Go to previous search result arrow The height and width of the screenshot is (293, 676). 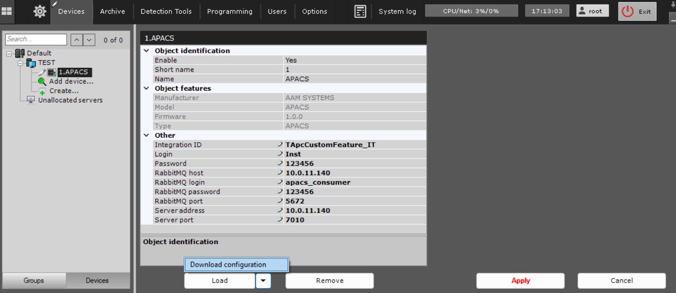click(x=77, y=40)
